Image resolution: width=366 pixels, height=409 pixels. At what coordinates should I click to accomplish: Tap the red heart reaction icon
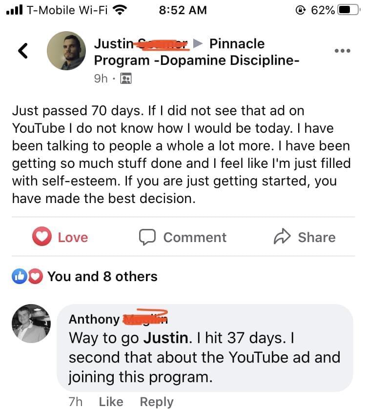(34, 276)
